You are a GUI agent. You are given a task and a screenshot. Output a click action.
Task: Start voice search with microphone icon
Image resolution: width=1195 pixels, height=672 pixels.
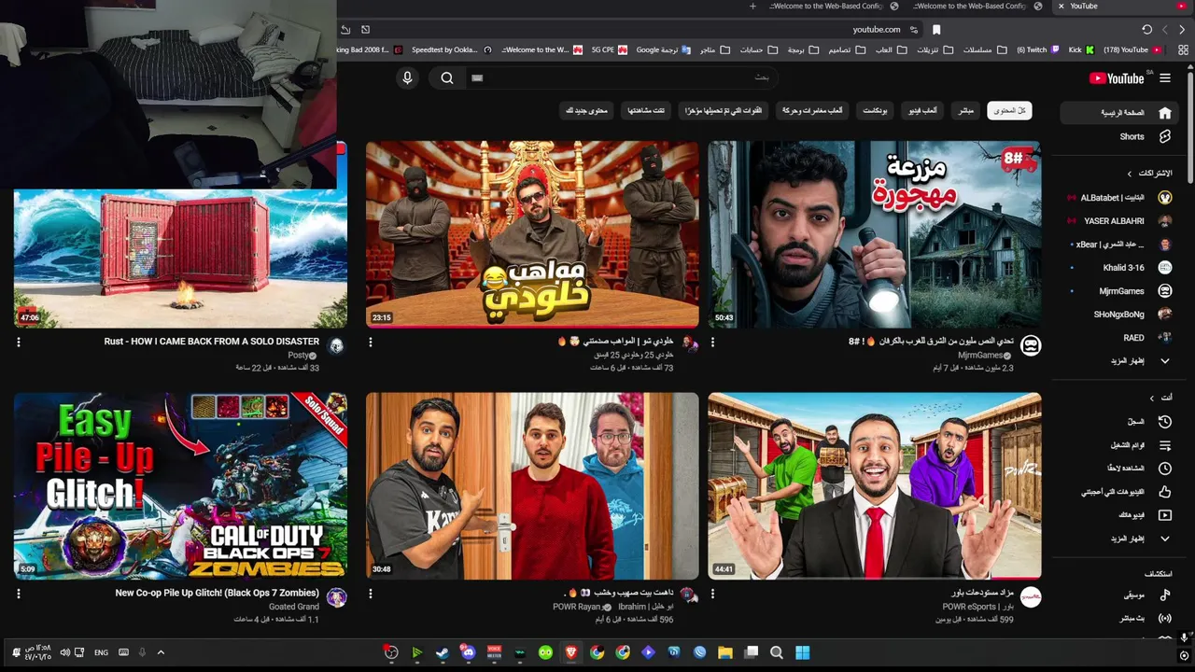pyautogui.click(x=407, y=78)
